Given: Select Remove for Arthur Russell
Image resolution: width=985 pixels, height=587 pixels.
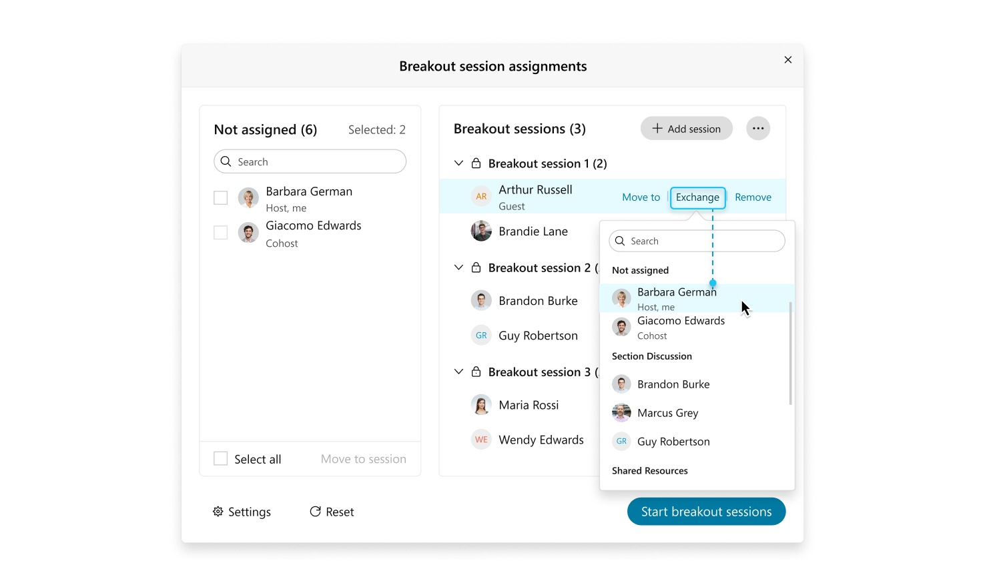Looking at the screenshot, I should coord(753,197).
